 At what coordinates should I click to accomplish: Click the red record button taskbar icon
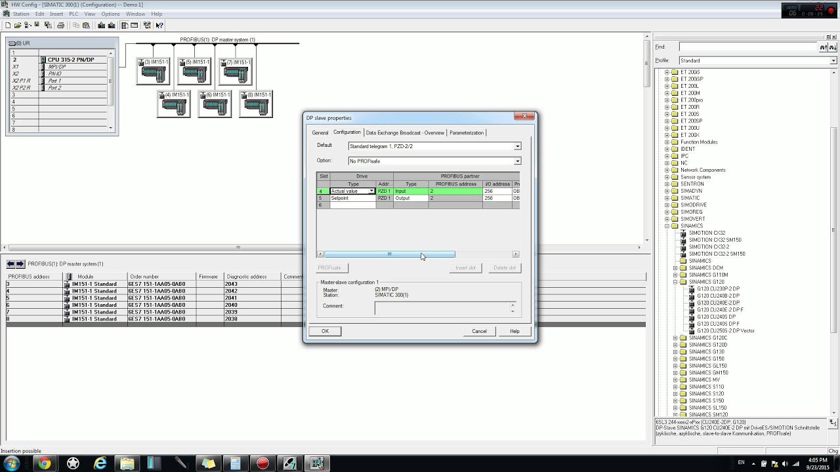pos(263,463)
